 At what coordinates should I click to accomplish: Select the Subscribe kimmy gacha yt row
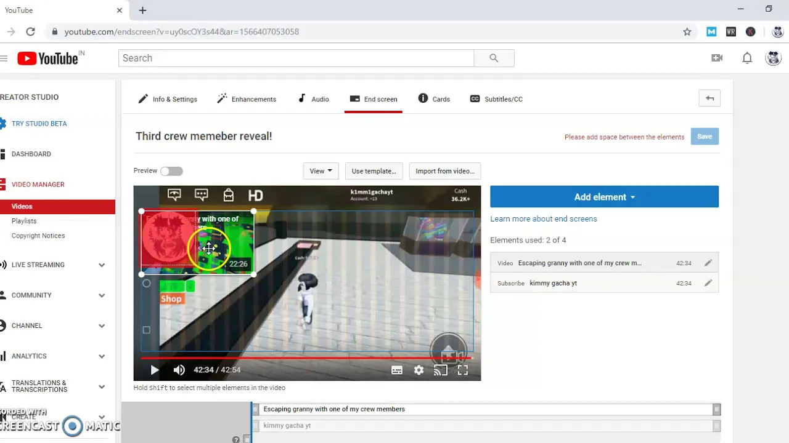point(604,283)
